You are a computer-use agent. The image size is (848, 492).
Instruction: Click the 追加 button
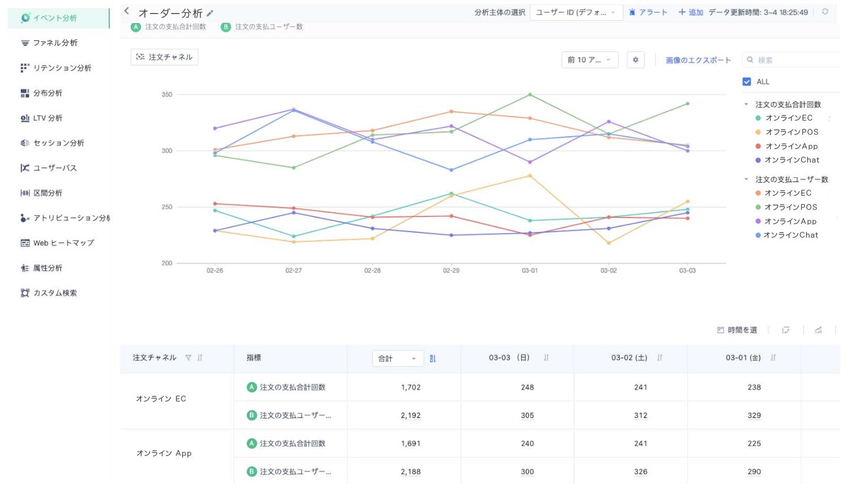point(691,12)
